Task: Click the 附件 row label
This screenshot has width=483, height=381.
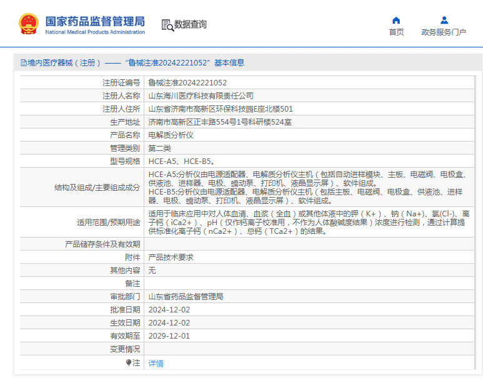Action: point(132,258)
